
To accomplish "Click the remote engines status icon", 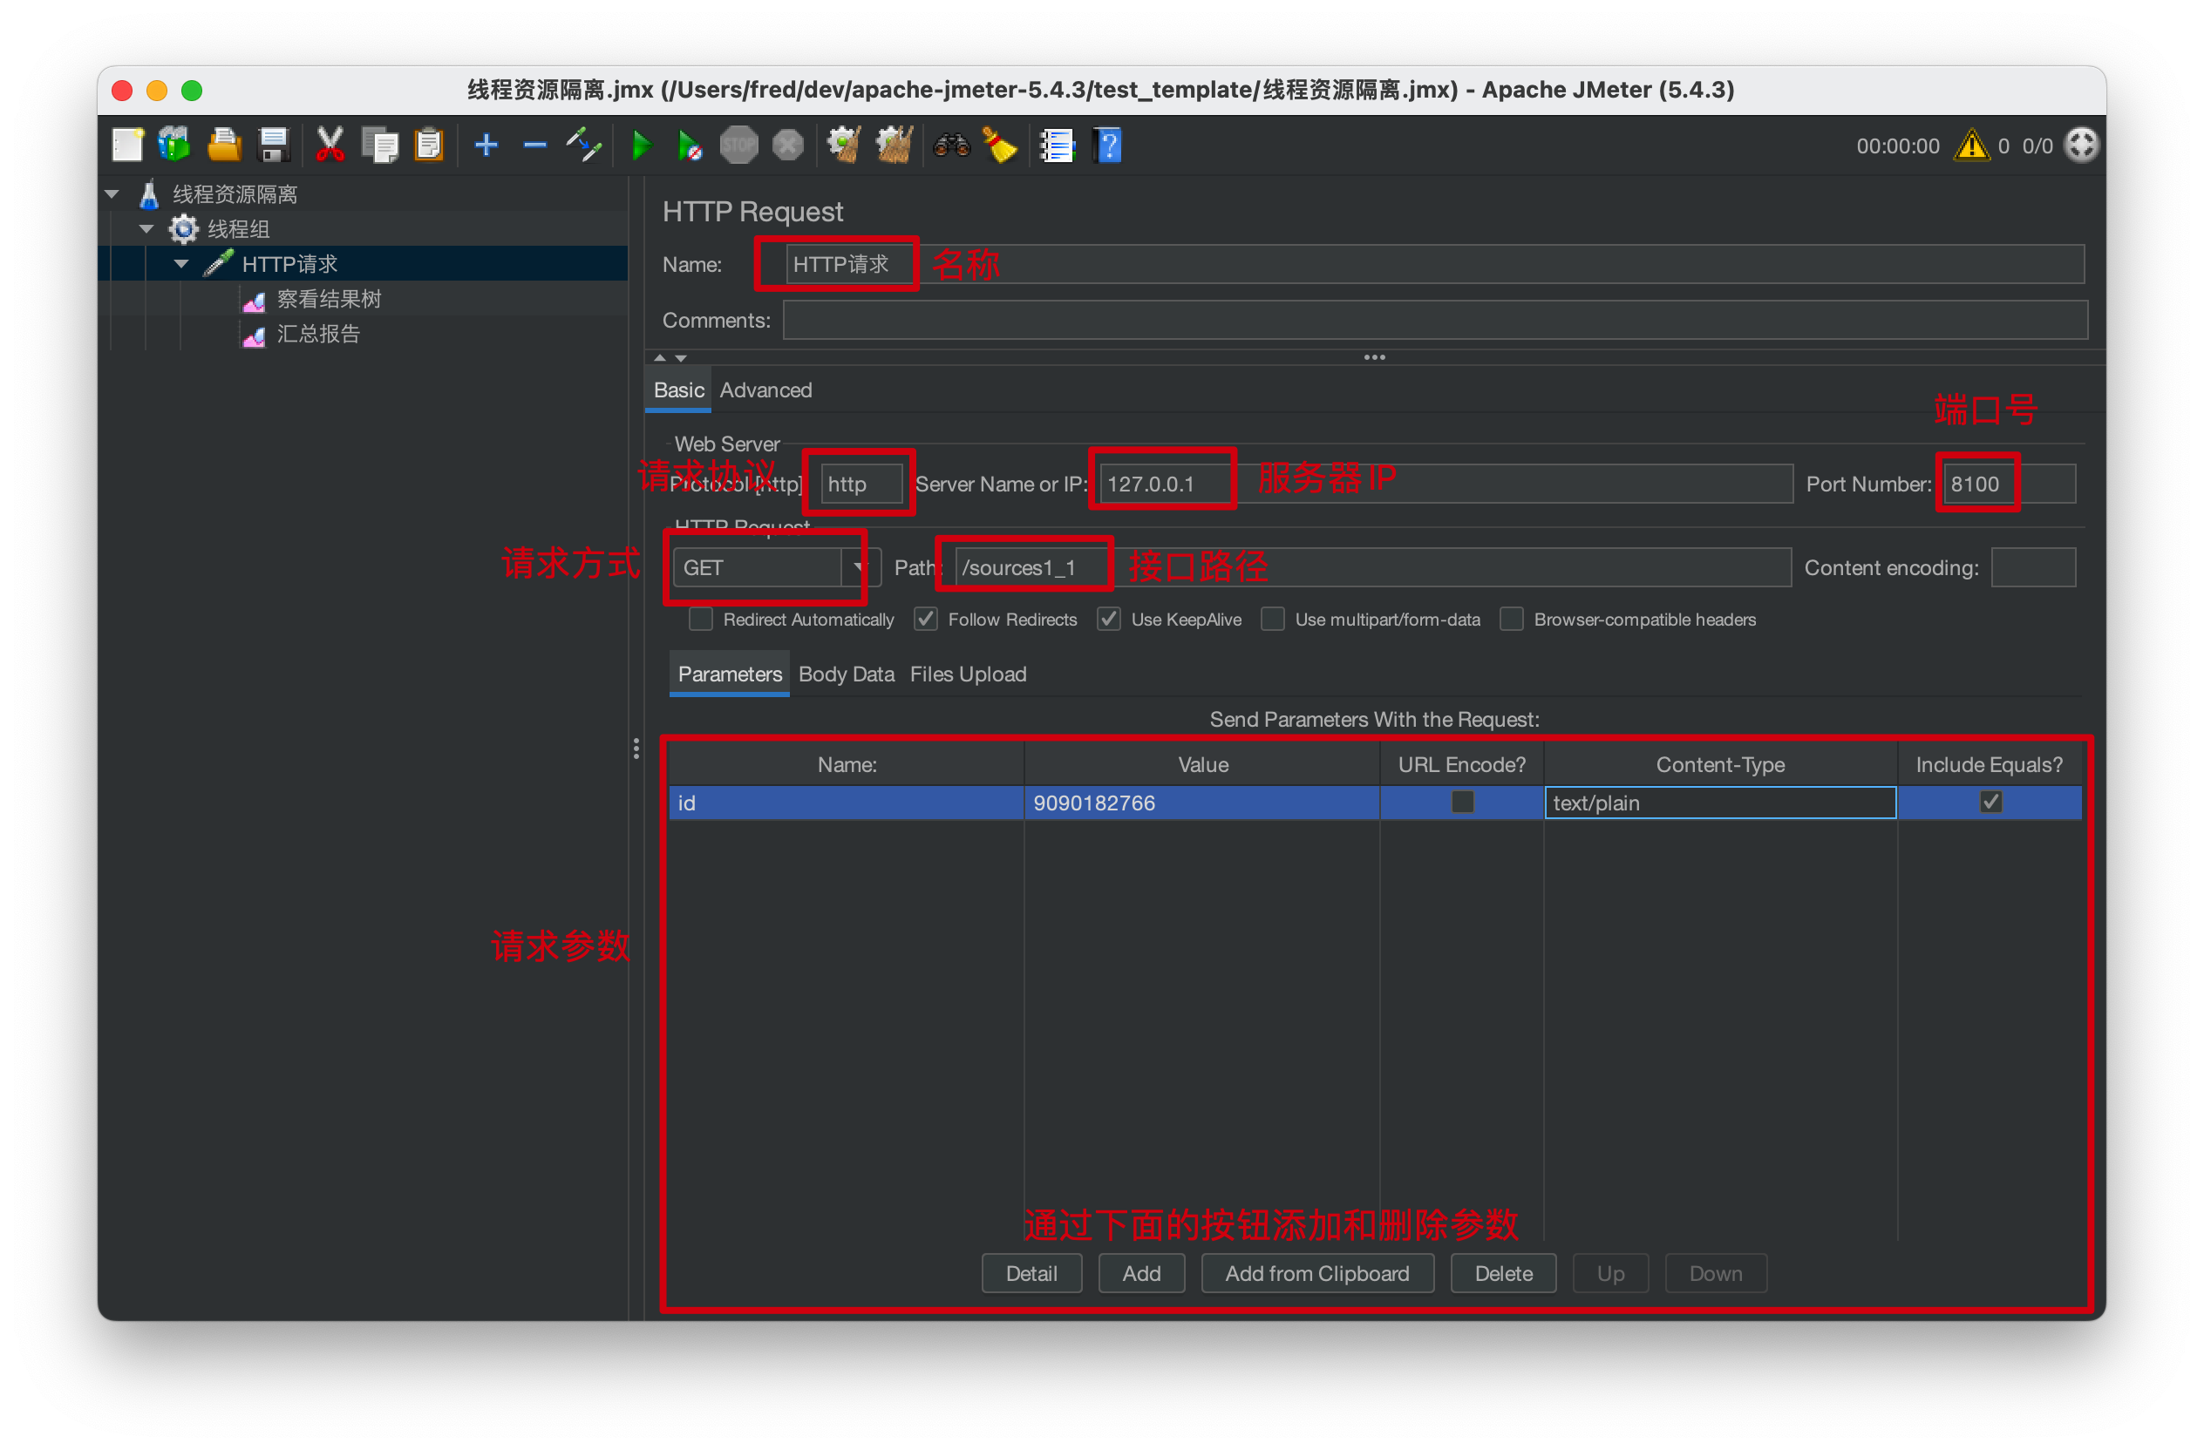I will 2082,146.
